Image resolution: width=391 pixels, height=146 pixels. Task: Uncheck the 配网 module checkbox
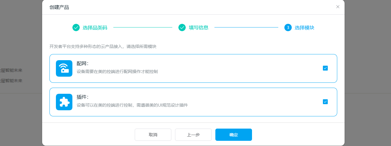(325, 68)
